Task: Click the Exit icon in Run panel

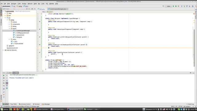Action: click(4, 86)
